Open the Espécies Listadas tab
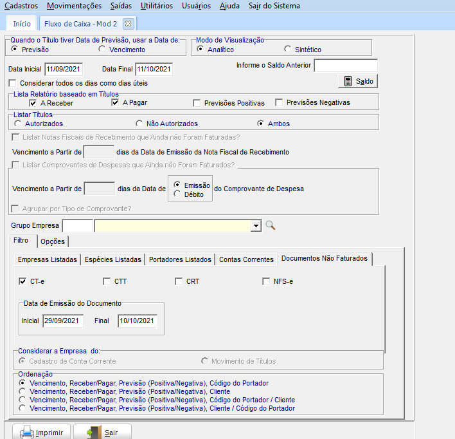 tap(113, 259)
